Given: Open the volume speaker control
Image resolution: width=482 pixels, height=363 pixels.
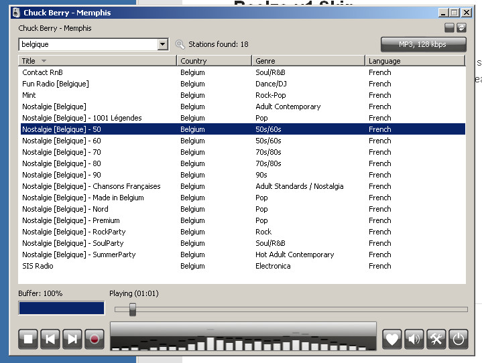Looking at the screenshot, I should coord(414,339).
